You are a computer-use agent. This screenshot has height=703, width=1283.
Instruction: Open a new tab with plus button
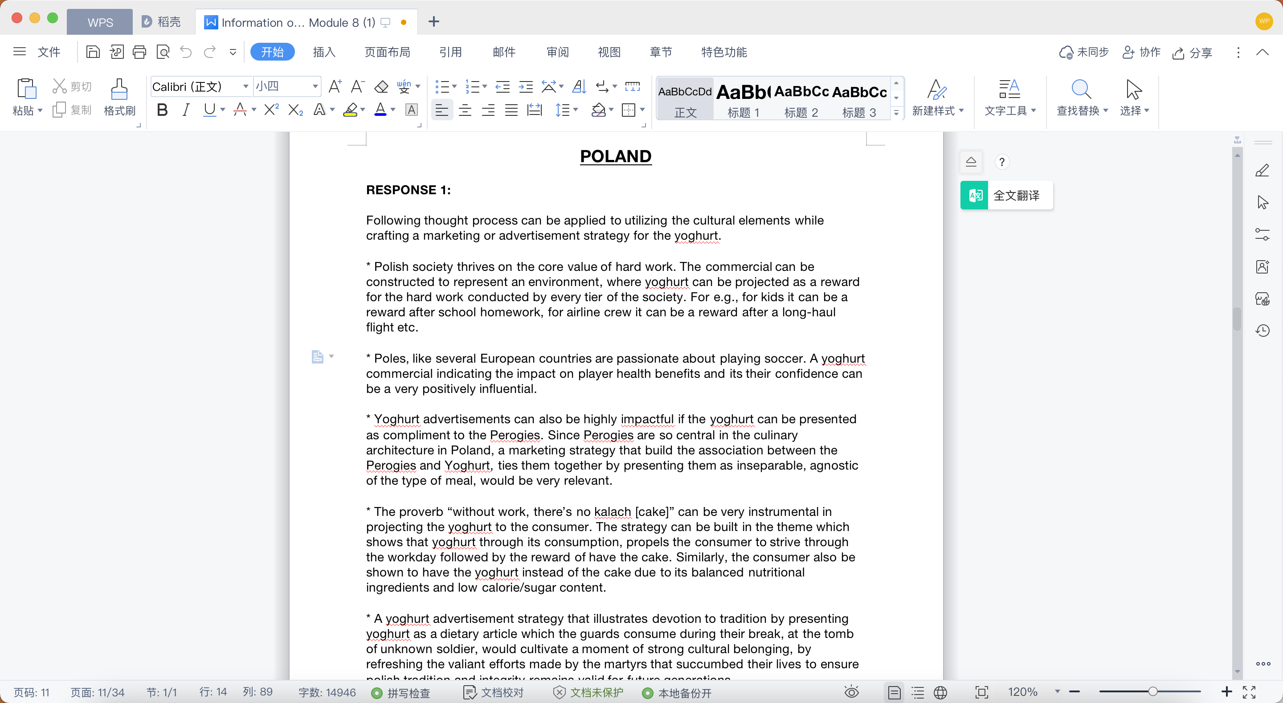(x=433, y=21)
